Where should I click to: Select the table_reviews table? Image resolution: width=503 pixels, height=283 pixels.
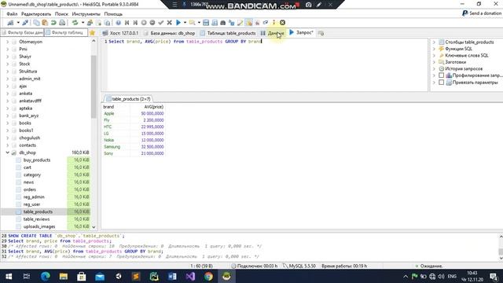[x=36, y=219]
